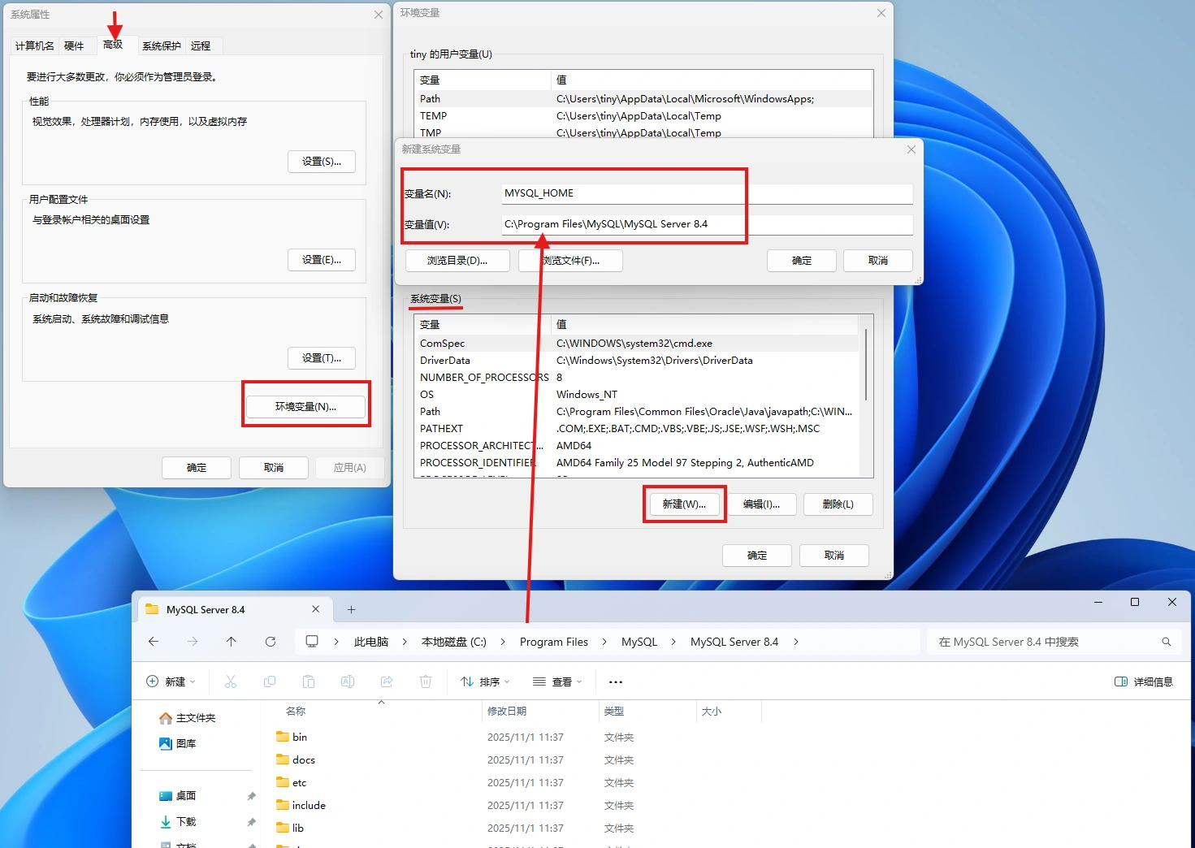The height and width of the screenshot is (848, 1195).
Task: Switch to the 硬件 tab
Action: pos(74,46)
